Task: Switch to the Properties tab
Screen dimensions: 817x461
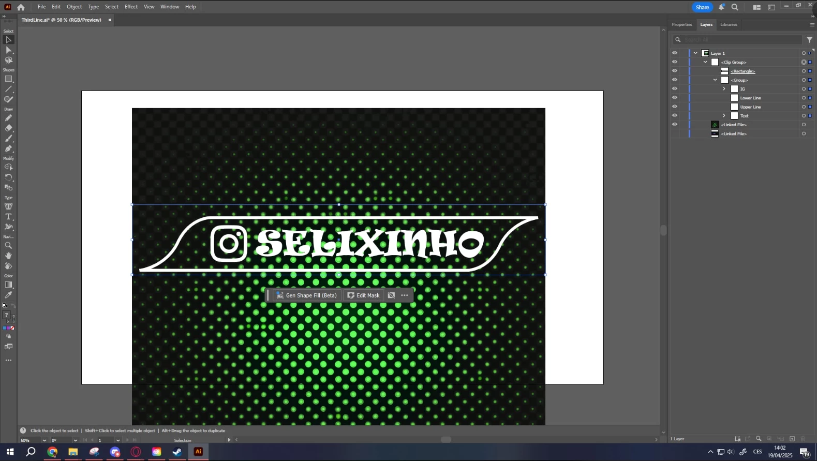Action: 681,24
